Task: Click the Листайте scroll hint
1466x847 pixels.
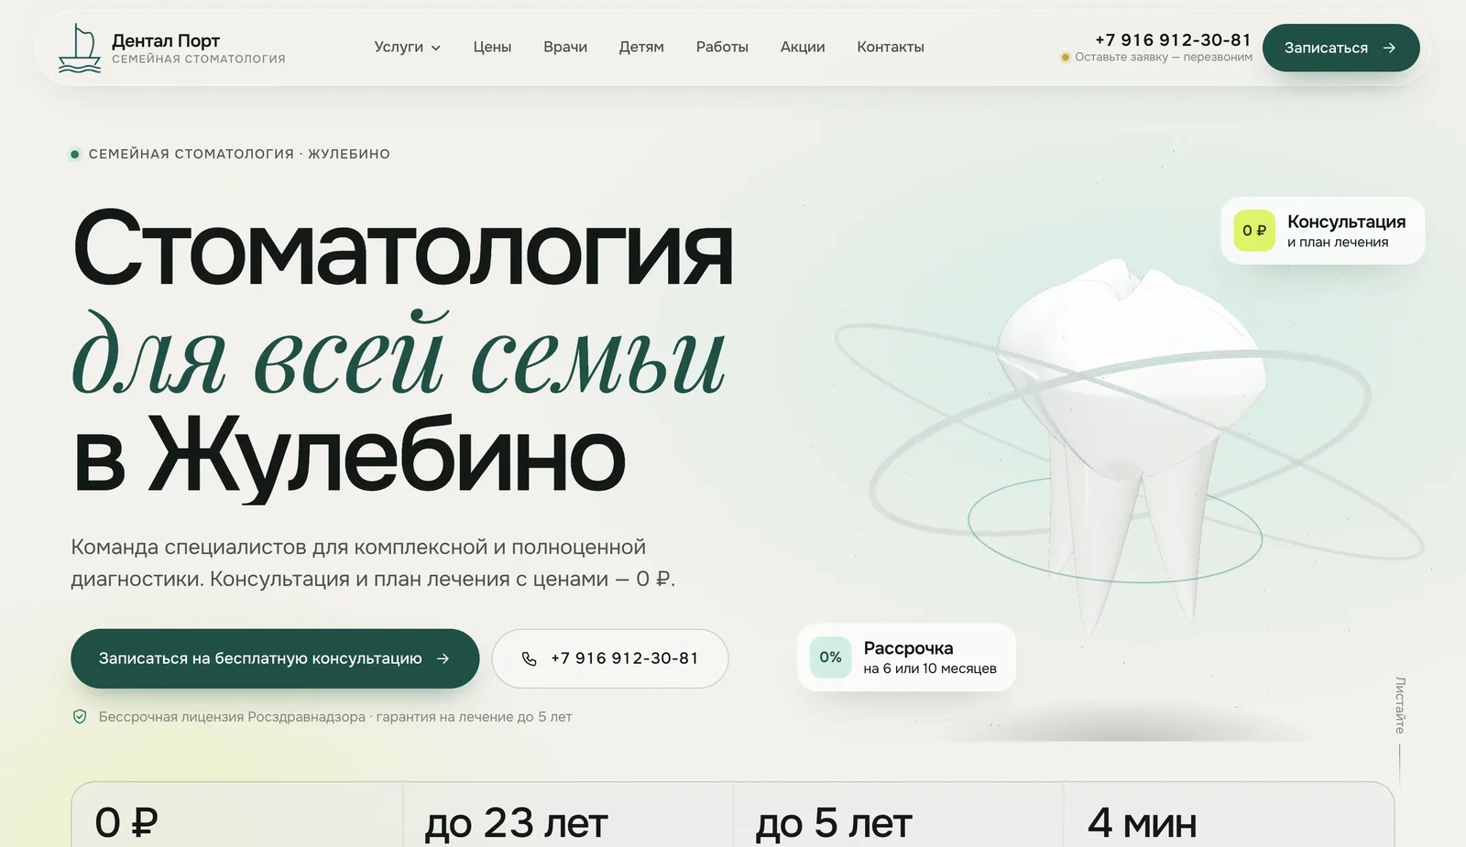Action: coord(1400,705)
